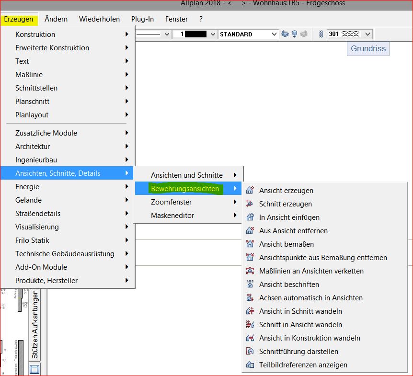
Task: Open the Ändern menu
Action: coord(56,19)
